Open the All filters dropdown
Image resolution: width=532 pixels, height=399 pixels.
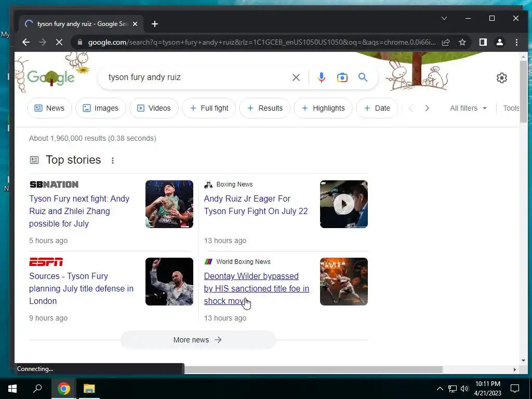(x=468, y=108)
